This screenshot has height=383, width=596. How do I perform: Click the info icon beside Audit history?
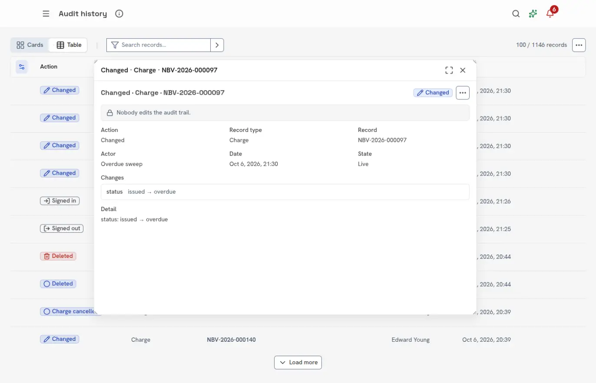point(119,13)
